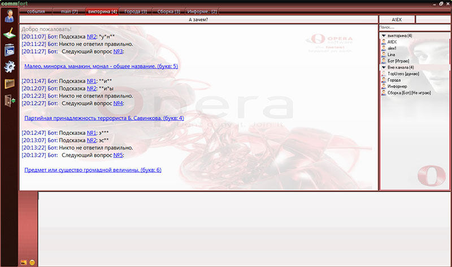Switch to the Города [3] tab
The height and width of the screenshot is (267, 452).
[134, 11]
